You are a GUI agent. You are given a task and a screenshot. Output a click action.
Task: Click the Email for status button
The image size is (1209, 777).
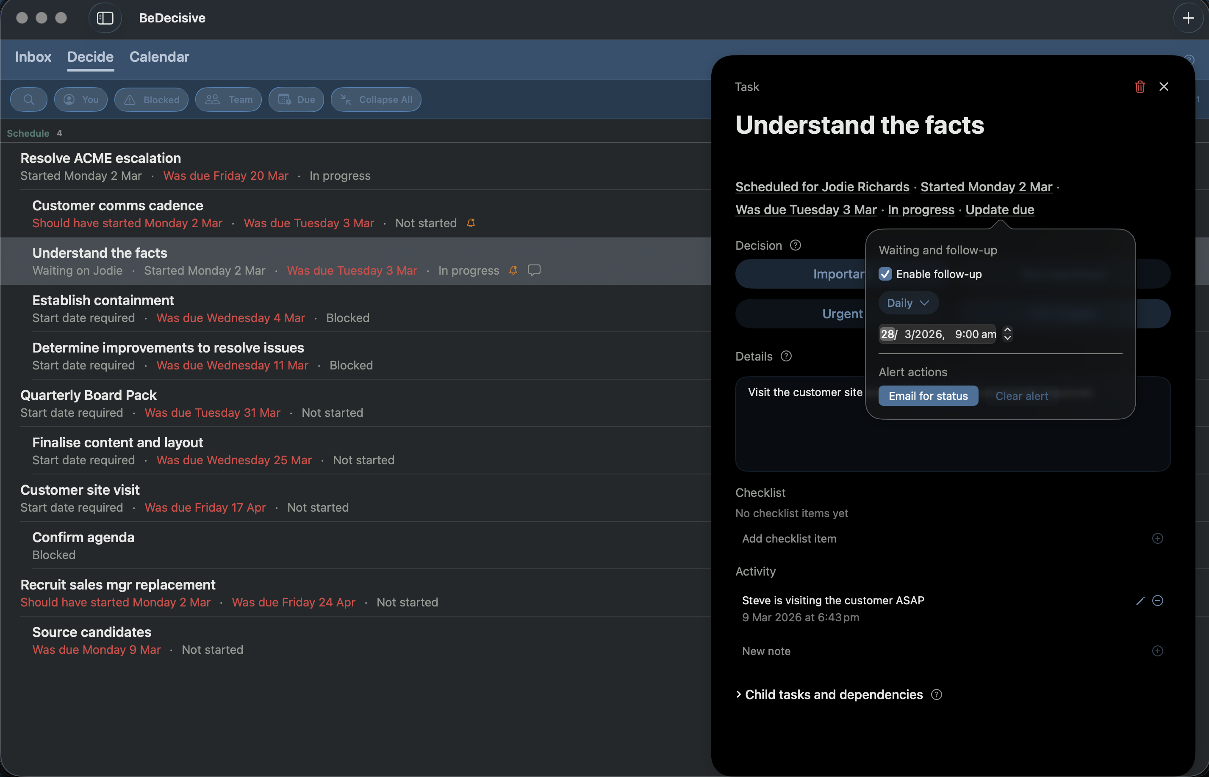(928, 396)
